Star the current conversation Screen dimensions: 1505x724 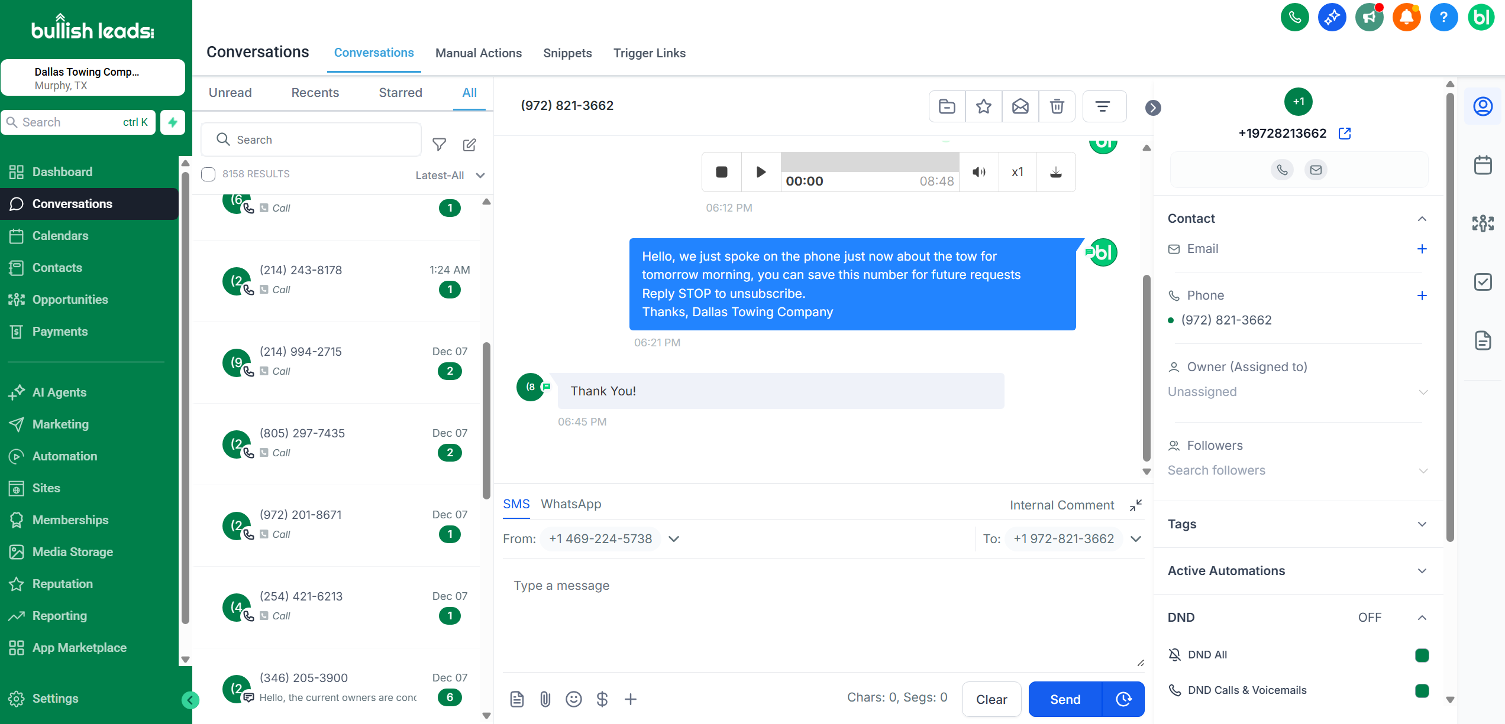click(983, 106)
